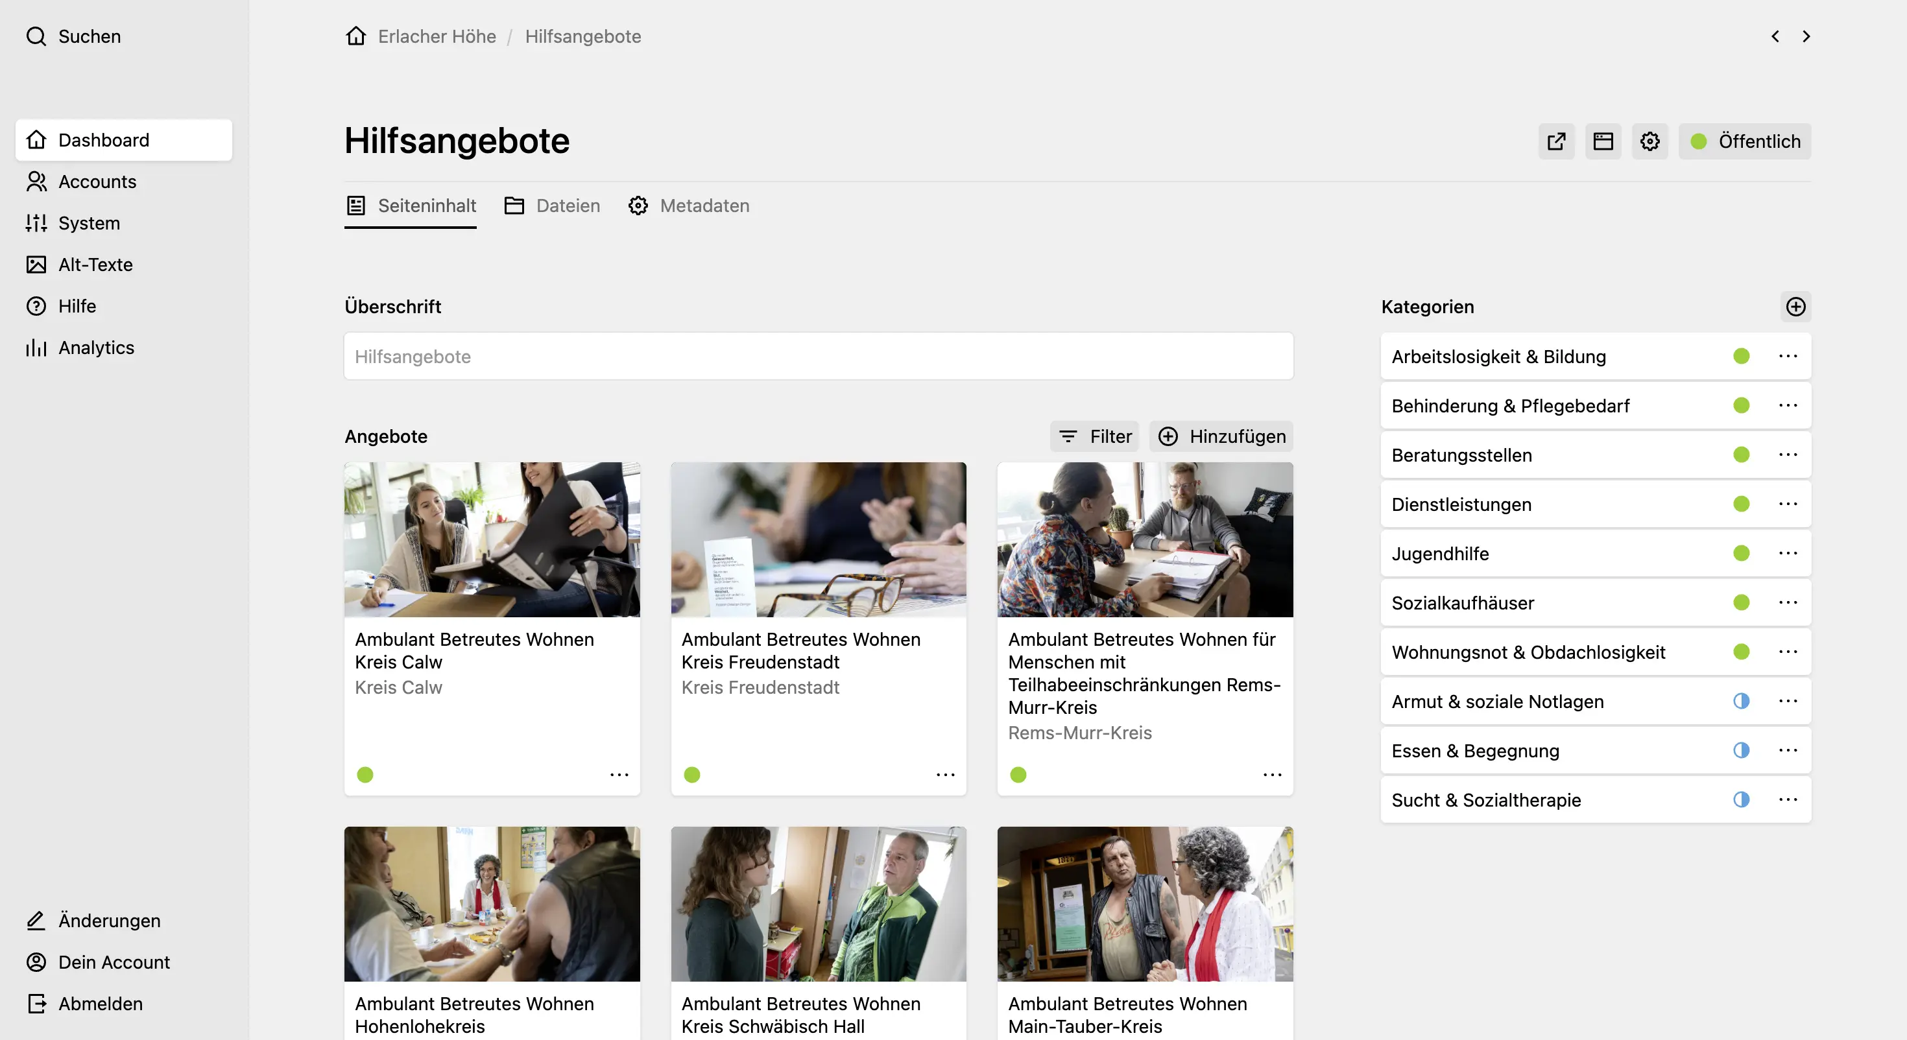The width and height of the screenshot is (1907, 1040).
Task: Click the Hinzufügen button
Action: 1220,436
